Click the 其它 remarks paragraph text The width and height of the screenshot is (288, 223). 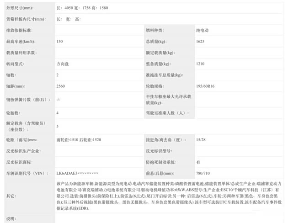click(169, 195)
